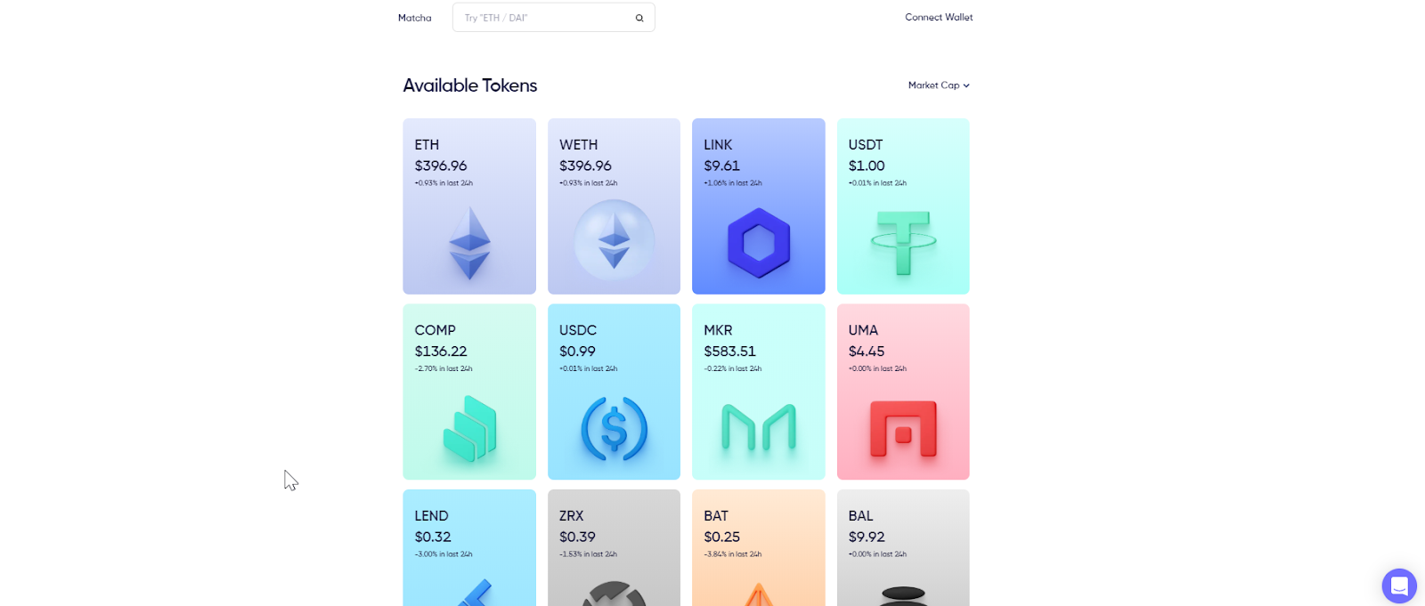Click the Compound stacked icon on COMP card
The image size is (1425, 606).
pos(469,429)
